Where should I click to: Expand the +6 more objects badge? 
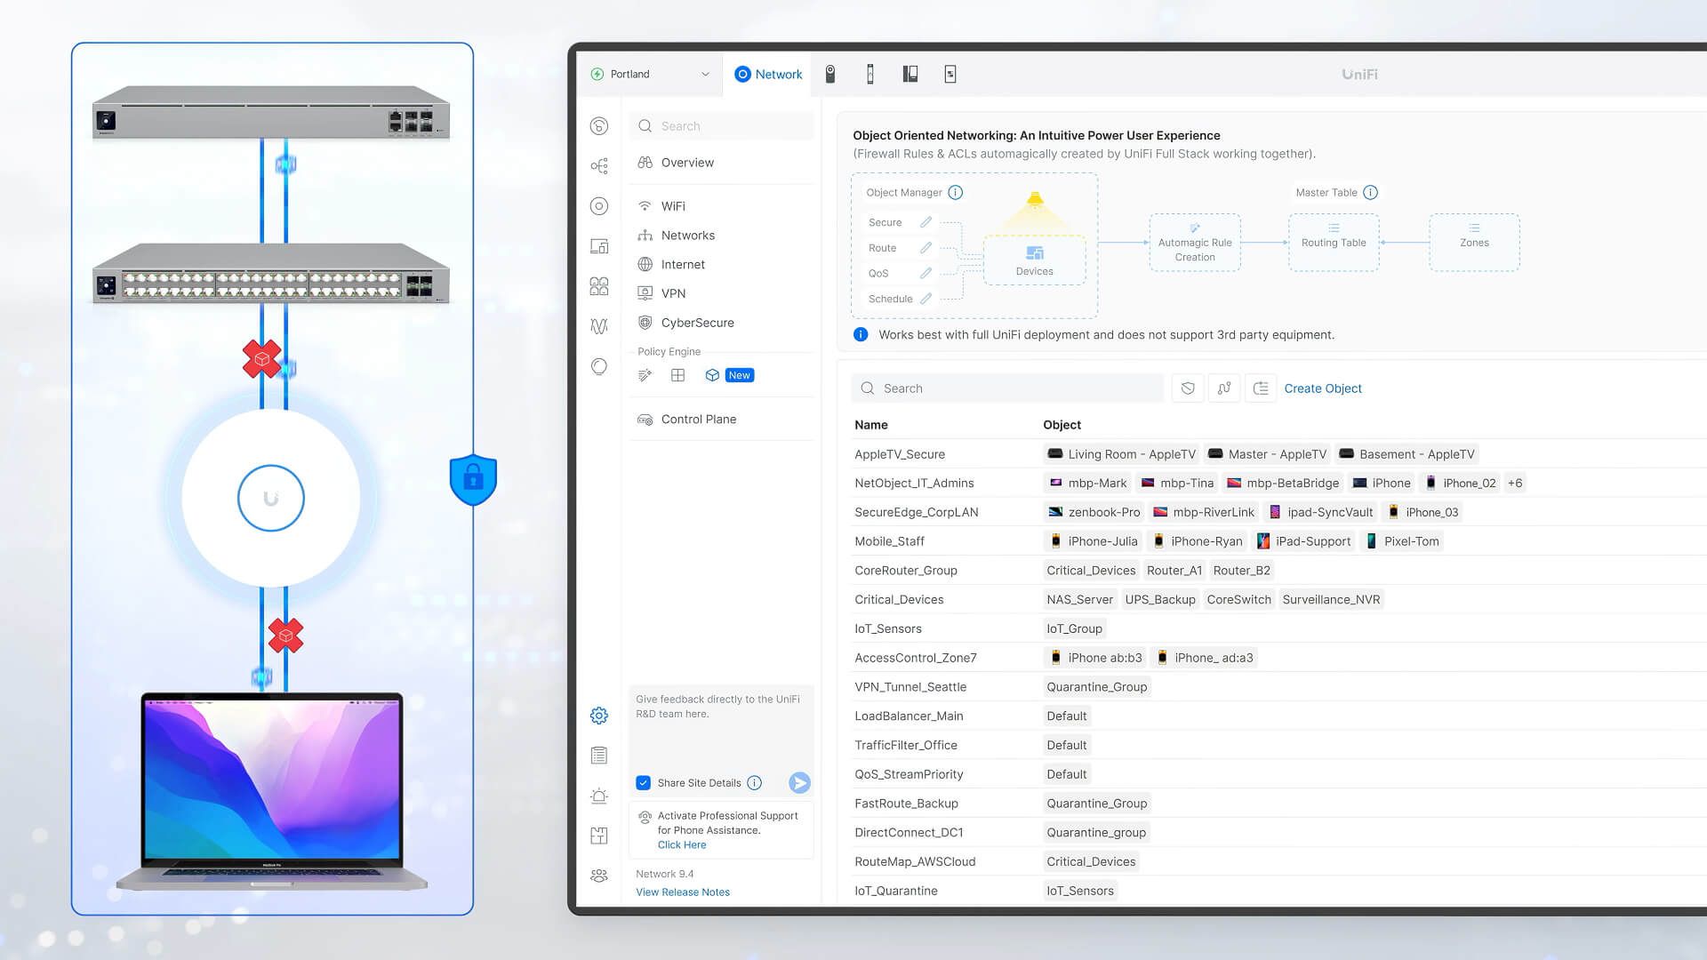(x=1515, y=483)
